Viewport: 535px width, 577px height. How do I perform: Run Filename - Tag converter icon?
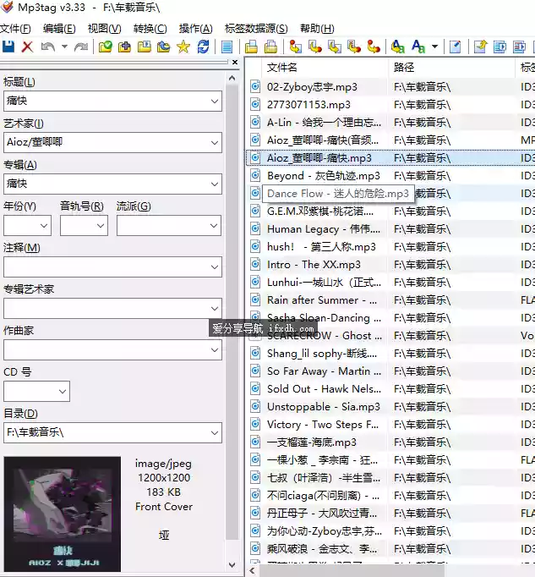(315, 47)
